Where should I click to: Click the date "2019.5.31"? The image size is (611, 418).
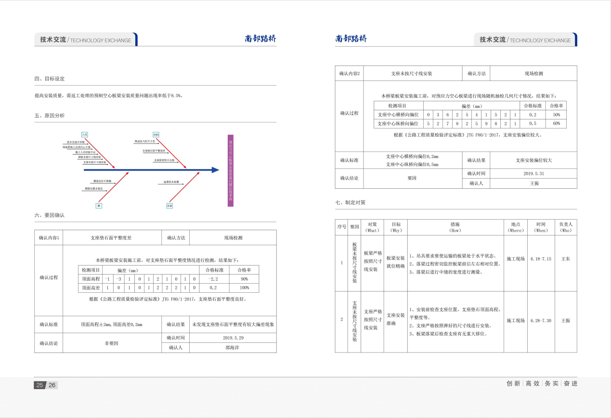pos(533,173)
